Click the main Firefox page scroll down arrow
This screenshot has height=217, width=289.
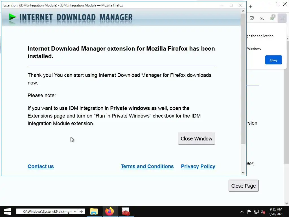click(287, 203)
